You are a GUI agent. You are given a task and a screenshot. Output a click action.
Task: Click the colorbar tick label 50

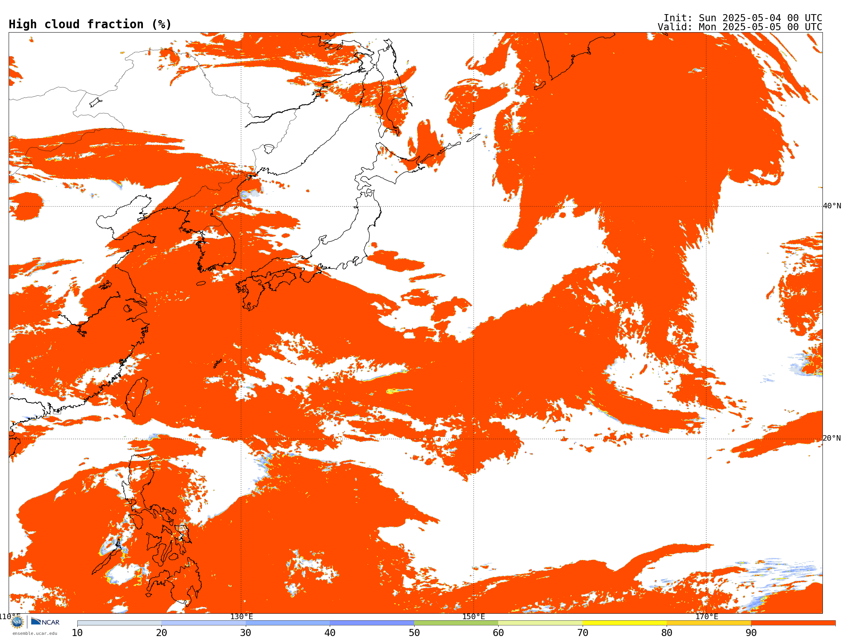[x=414, y=633]
